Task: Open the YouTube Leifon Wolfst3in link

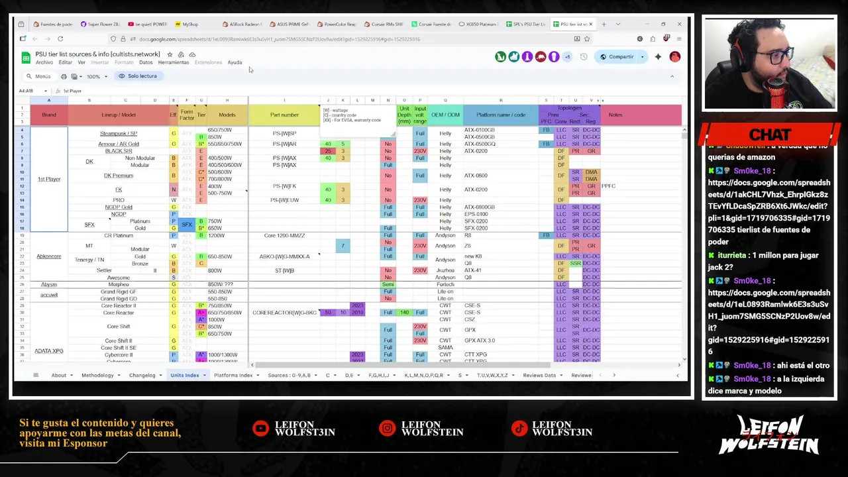Action: tap(294, 429)
